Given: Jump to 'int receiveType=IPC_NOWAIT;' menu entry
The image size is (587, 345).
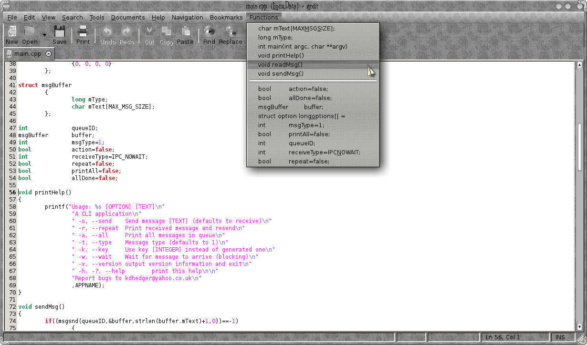Looking at the screenshot, I should [313, 152].
